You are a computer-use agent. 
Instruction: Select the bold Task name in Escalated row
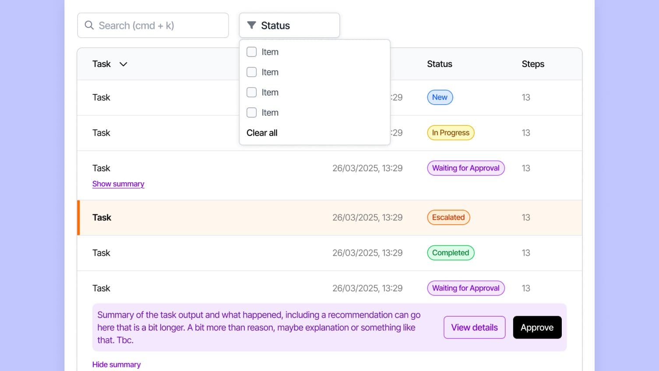[x=102, y=217]
